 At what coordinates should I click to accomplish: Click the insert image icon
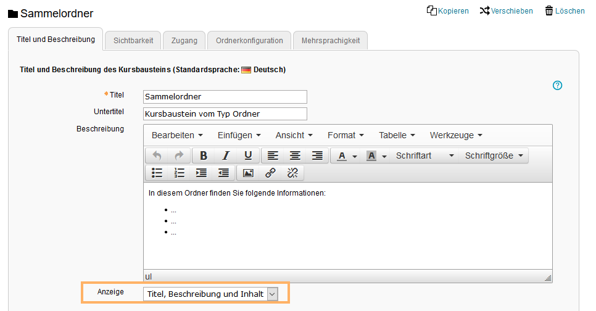248,173
